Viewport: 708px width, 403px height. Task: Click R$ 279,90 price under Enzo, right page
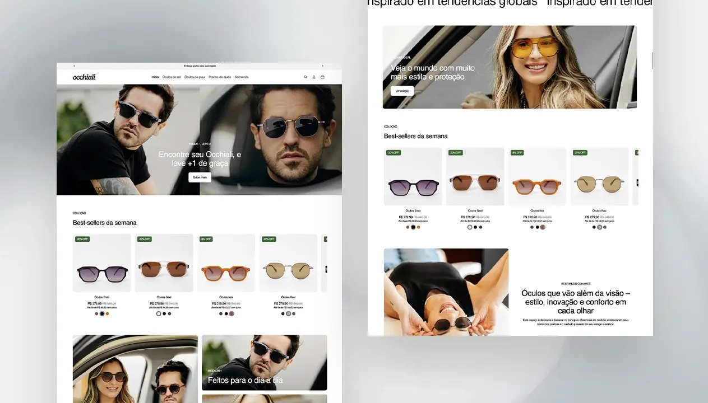(x=405, y=217)
